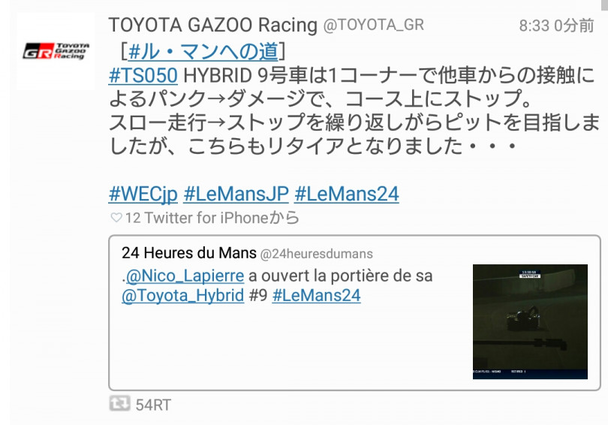
Task: Click the Twitter for iPhone source text
Action: 206,218
